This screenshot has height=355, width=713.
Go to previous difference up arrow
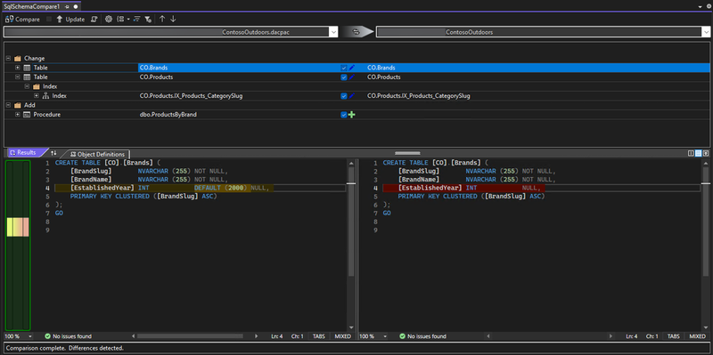(x=162, y=19)
